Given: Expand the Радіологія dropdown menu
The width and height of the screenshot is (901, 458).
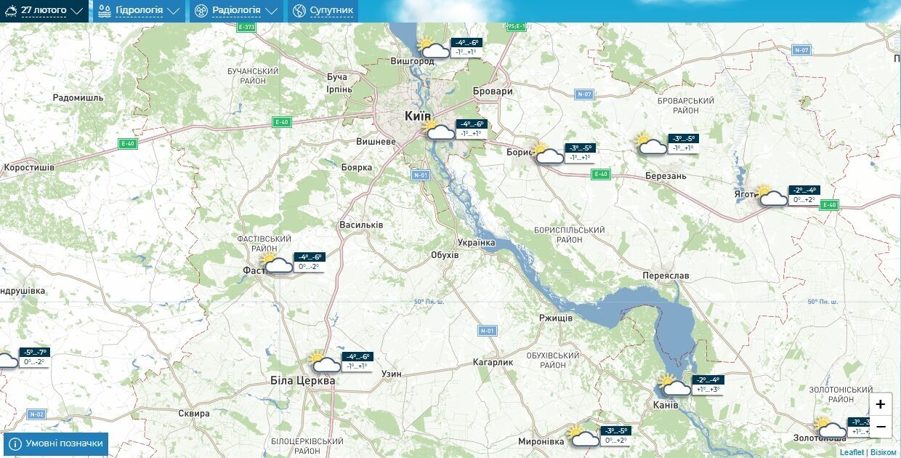Looking at the screenshot, I should pyautogui.click(x=235, y=11).
